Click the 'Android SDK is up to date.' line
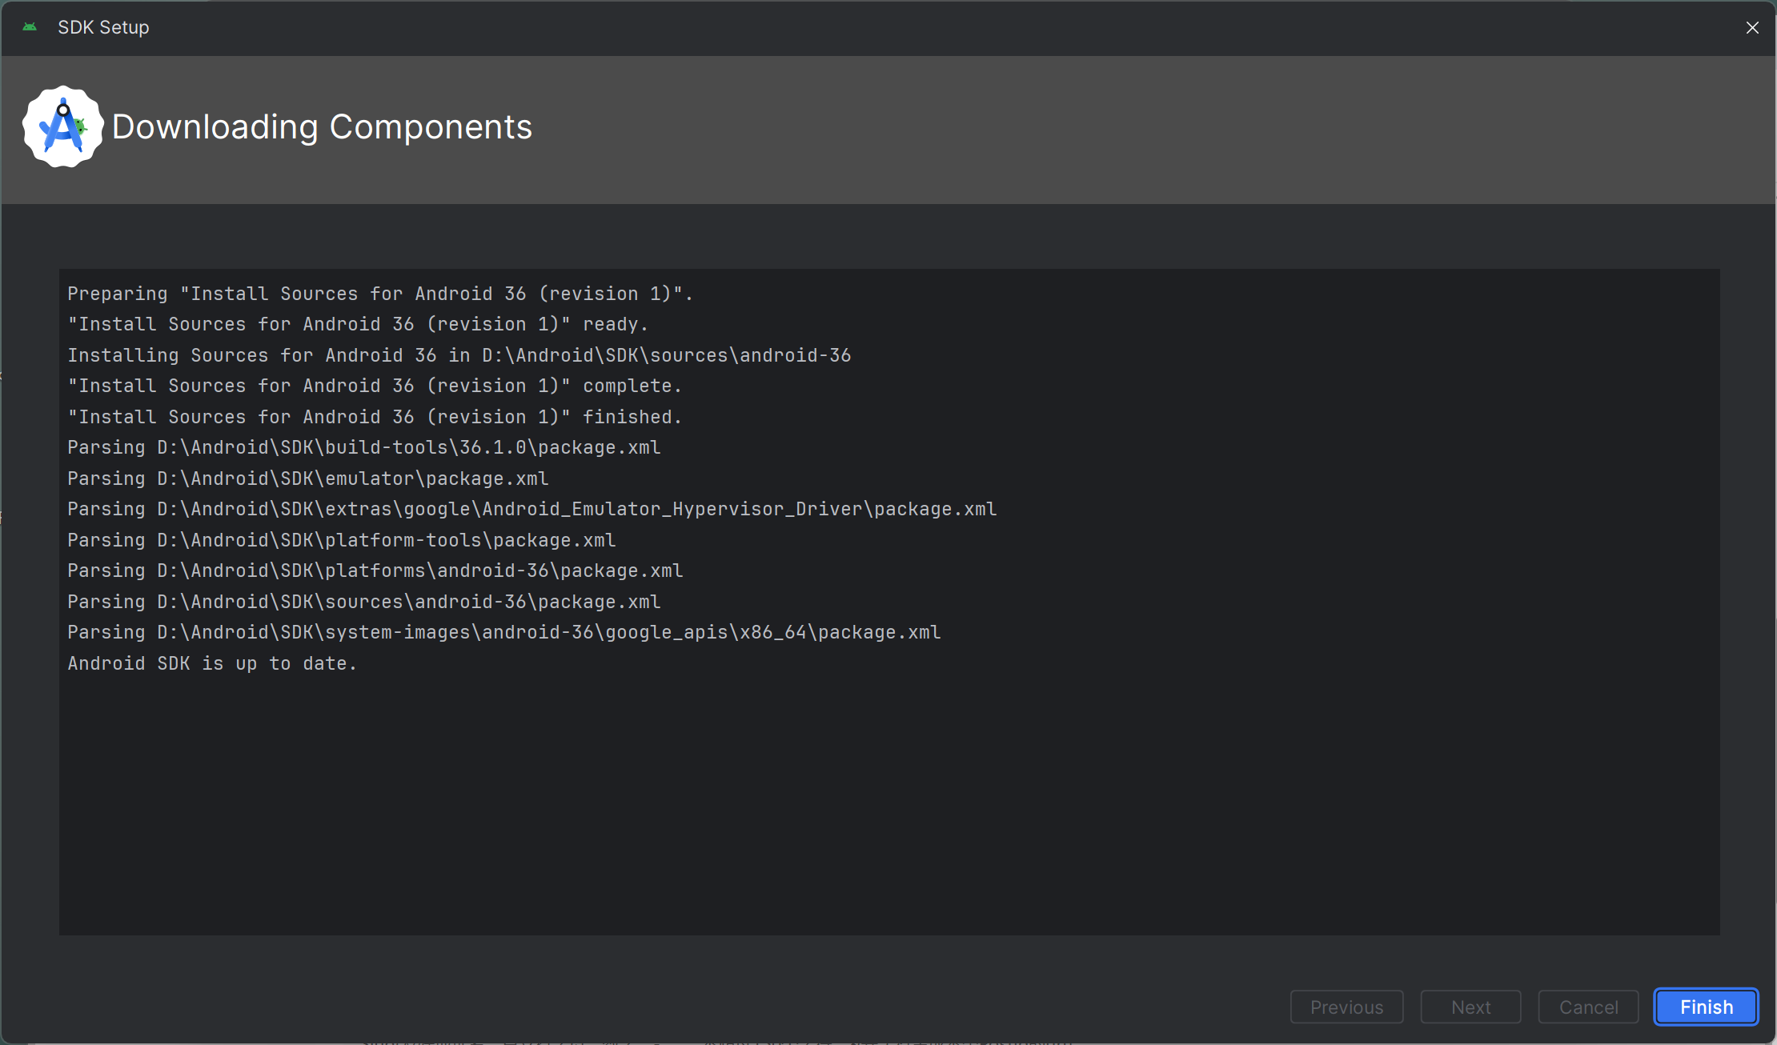The image size is (1777, 1045). (212, 663)
